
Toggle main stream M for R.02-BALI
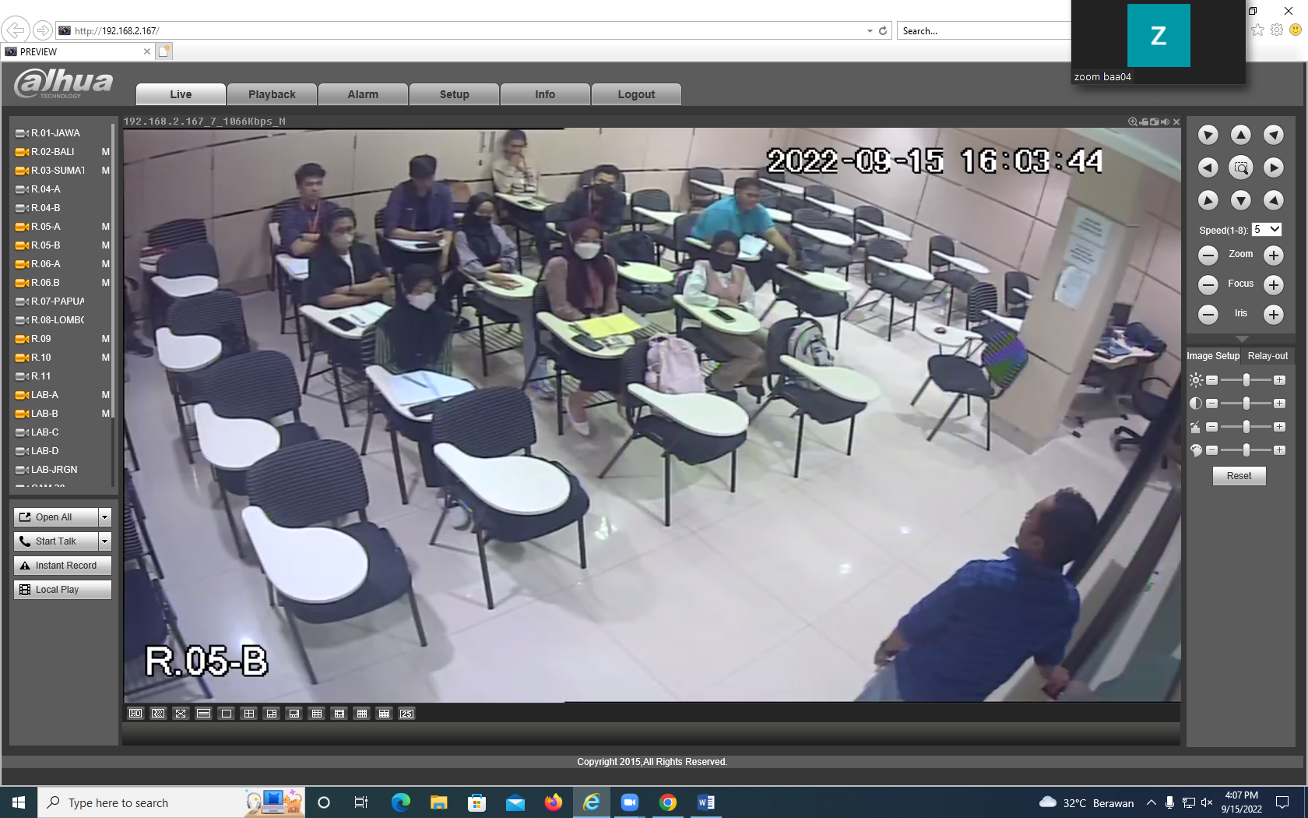click(x=105, y=152)
